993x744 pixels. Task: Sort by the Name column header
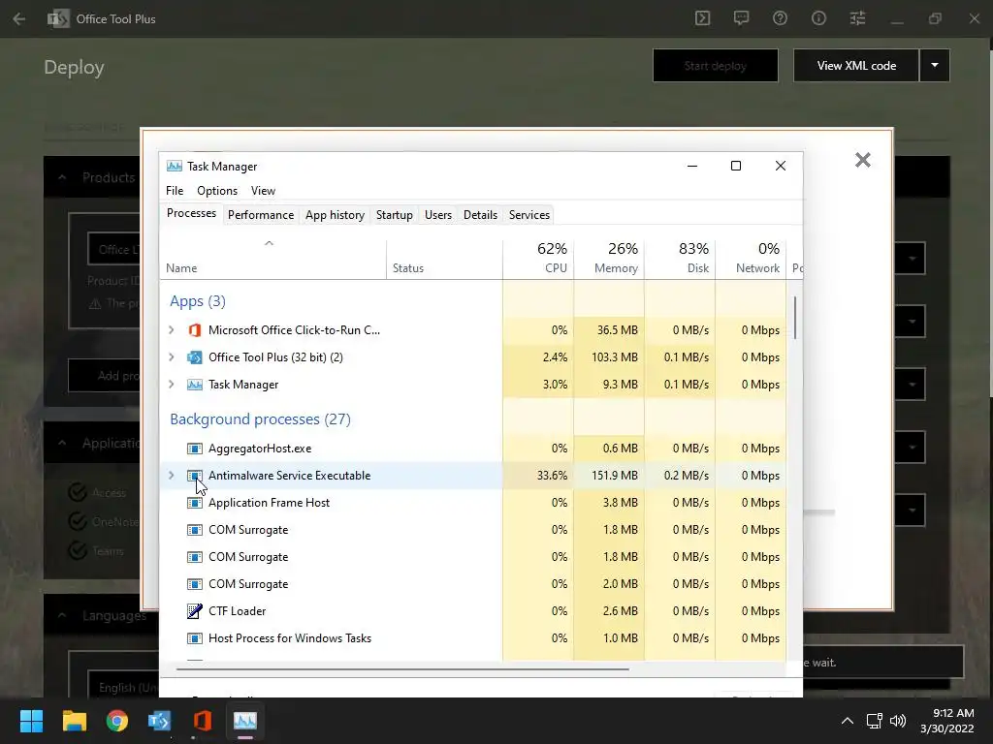click(x=272, y=258)
